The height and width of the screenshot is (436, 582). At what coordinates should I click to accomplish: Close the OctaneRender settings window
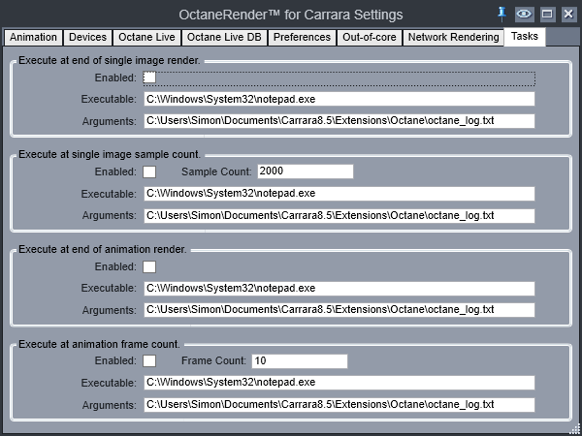coord(568,15)
